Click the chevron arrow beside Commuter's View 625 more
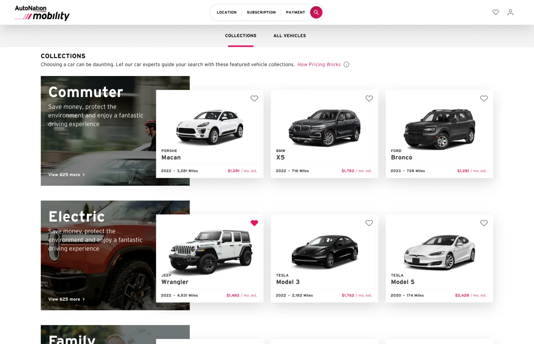Screen dimensions: 534x344 (x=84, y=175)
